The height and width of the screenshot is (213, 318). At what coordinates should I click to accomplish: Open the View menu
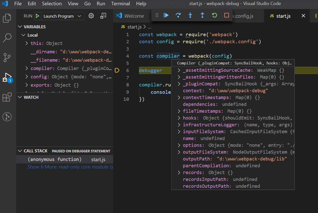[x=73, y=4]
